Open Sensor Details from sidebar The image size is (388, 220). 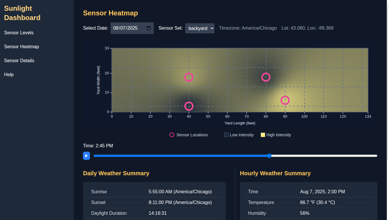(x=19, y=61)
